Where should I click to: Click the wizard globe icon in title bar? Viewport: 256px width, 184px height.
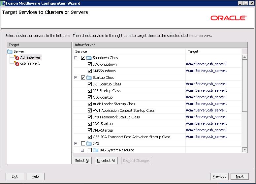pyautogui.click(x=3, y=3)
